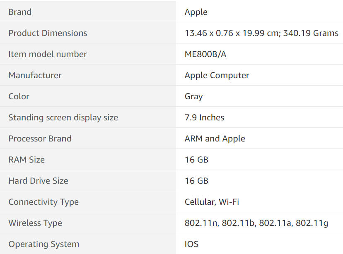The width and height of the screenshot is (343, 254).
Task: Click the Processor Brand label
Action: pyautogui.click(x=40, y=139)
